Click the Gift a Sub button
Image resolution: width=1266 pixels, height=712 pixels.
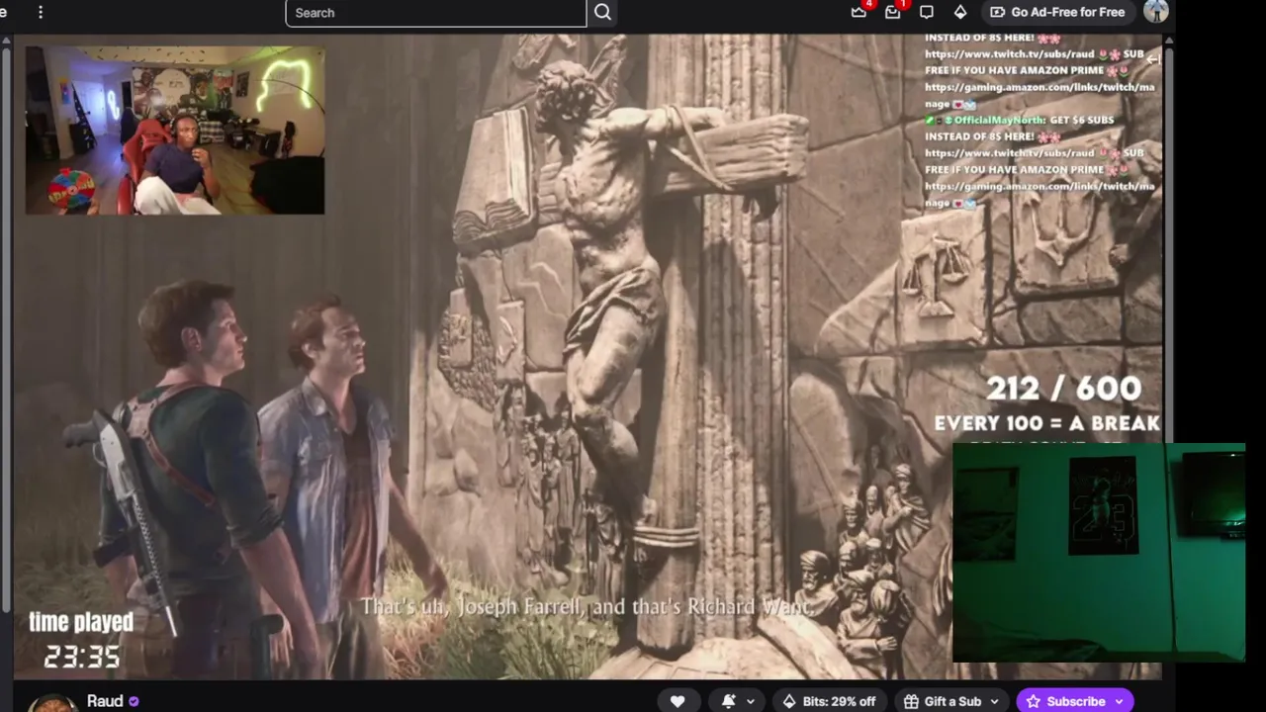943,701
